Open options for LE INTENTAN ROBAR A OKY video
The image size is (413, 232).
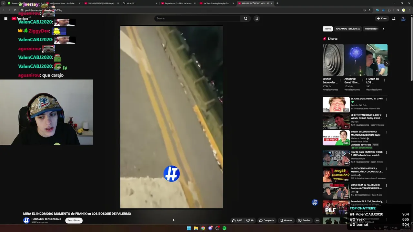coord(386,116)
